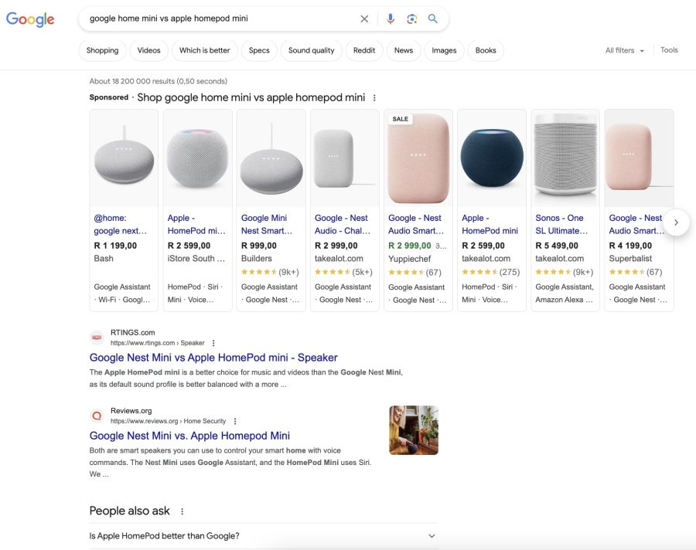The image size is (696, 550).
Task: Click the search magnifier icon
Action: click(432, 19)
